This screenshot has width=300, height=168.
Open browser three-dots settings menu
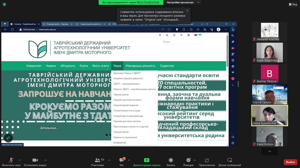[226, 30]
